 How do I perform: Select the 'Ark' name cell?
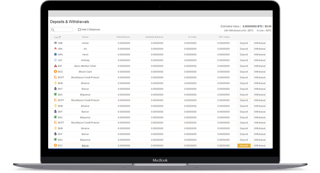point(85,49)
